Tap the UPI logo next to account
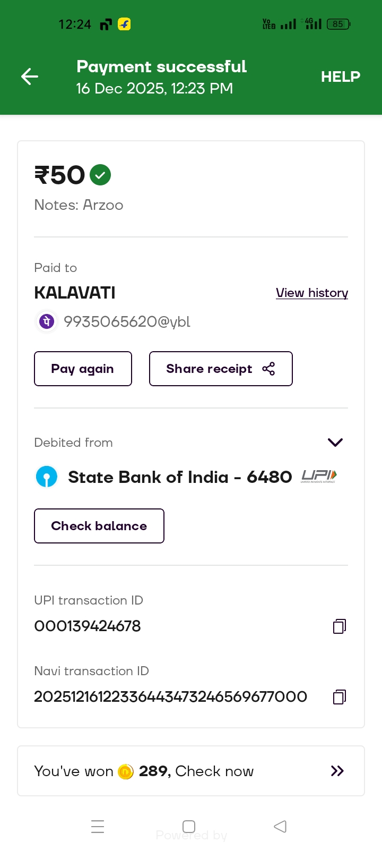Image resolution: width=382 pixels, height=850 pixels. pyautogui.click(x=319, y=476)
